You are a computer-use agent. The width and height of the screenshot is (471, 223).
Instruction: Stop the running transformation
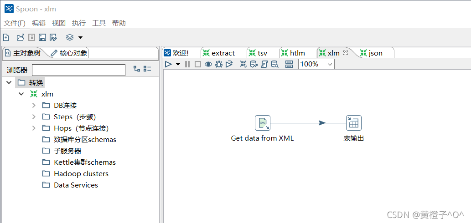pos(197,64)
